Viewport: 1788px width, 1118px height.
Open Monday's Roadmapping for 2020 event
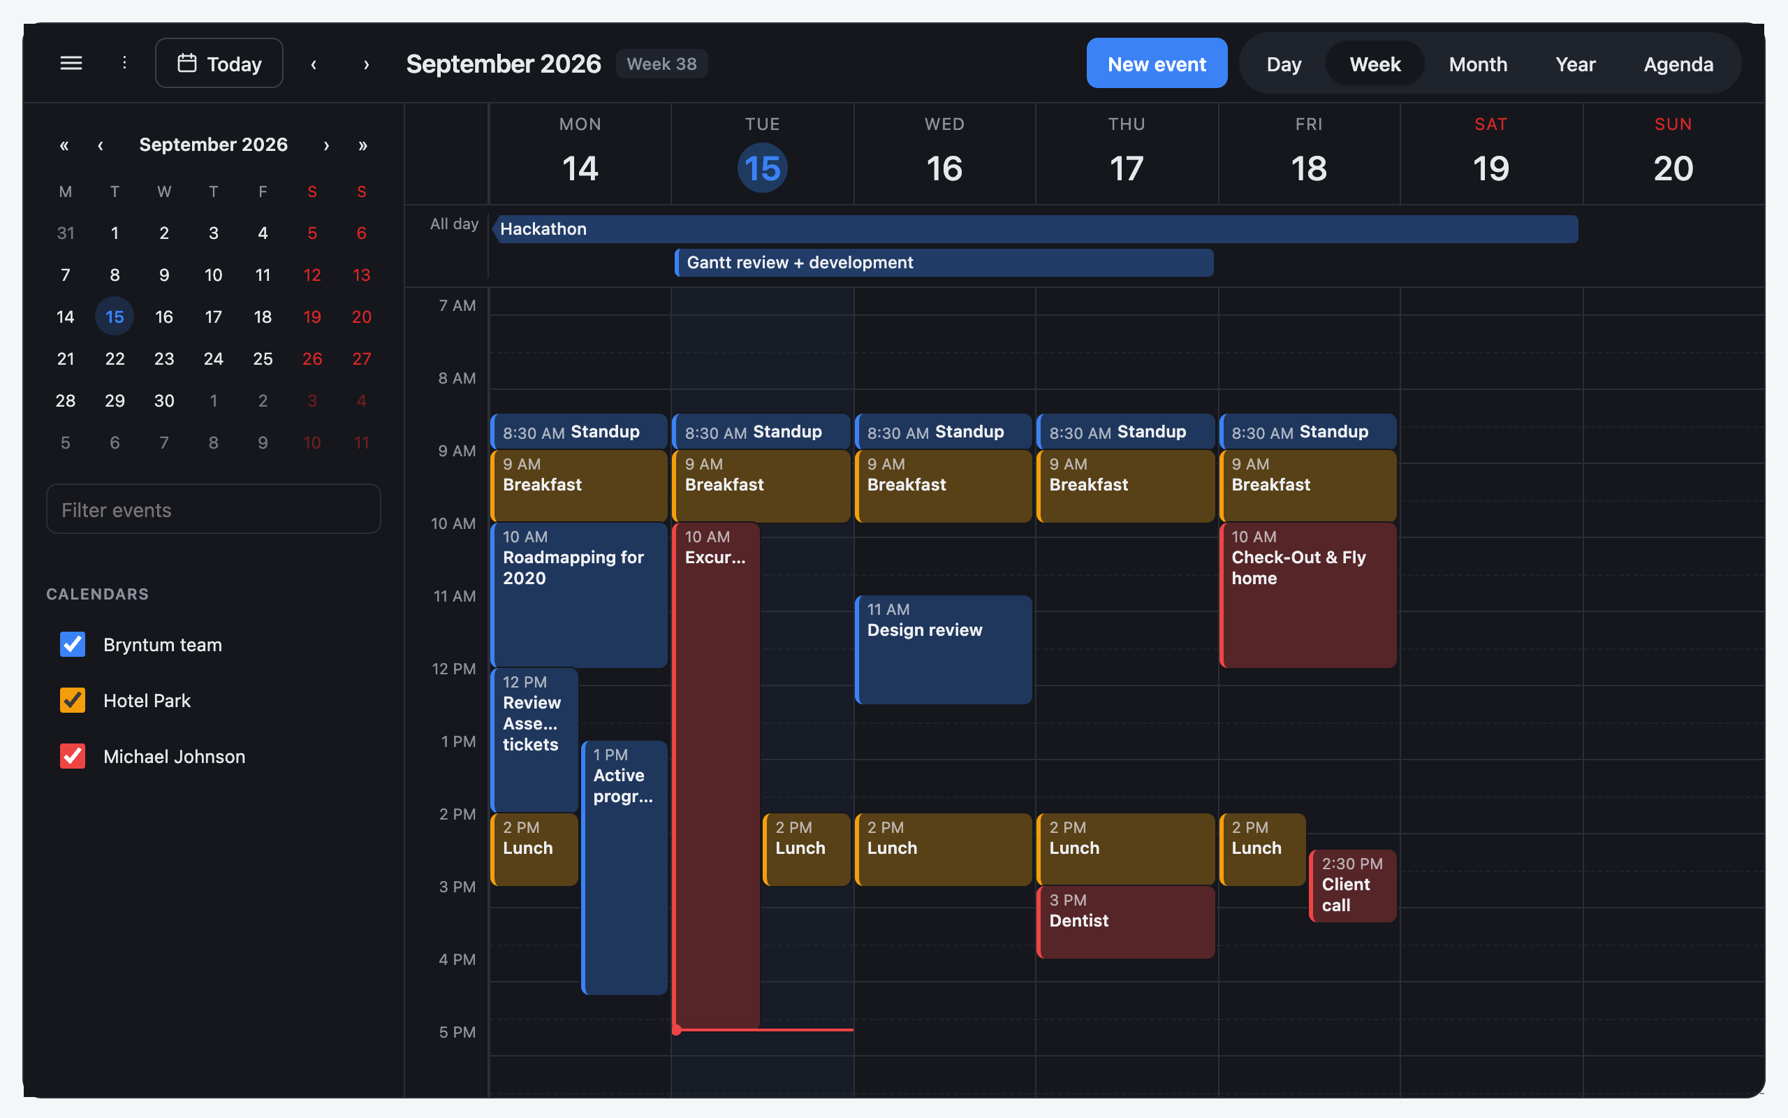[x=579, y=595]
